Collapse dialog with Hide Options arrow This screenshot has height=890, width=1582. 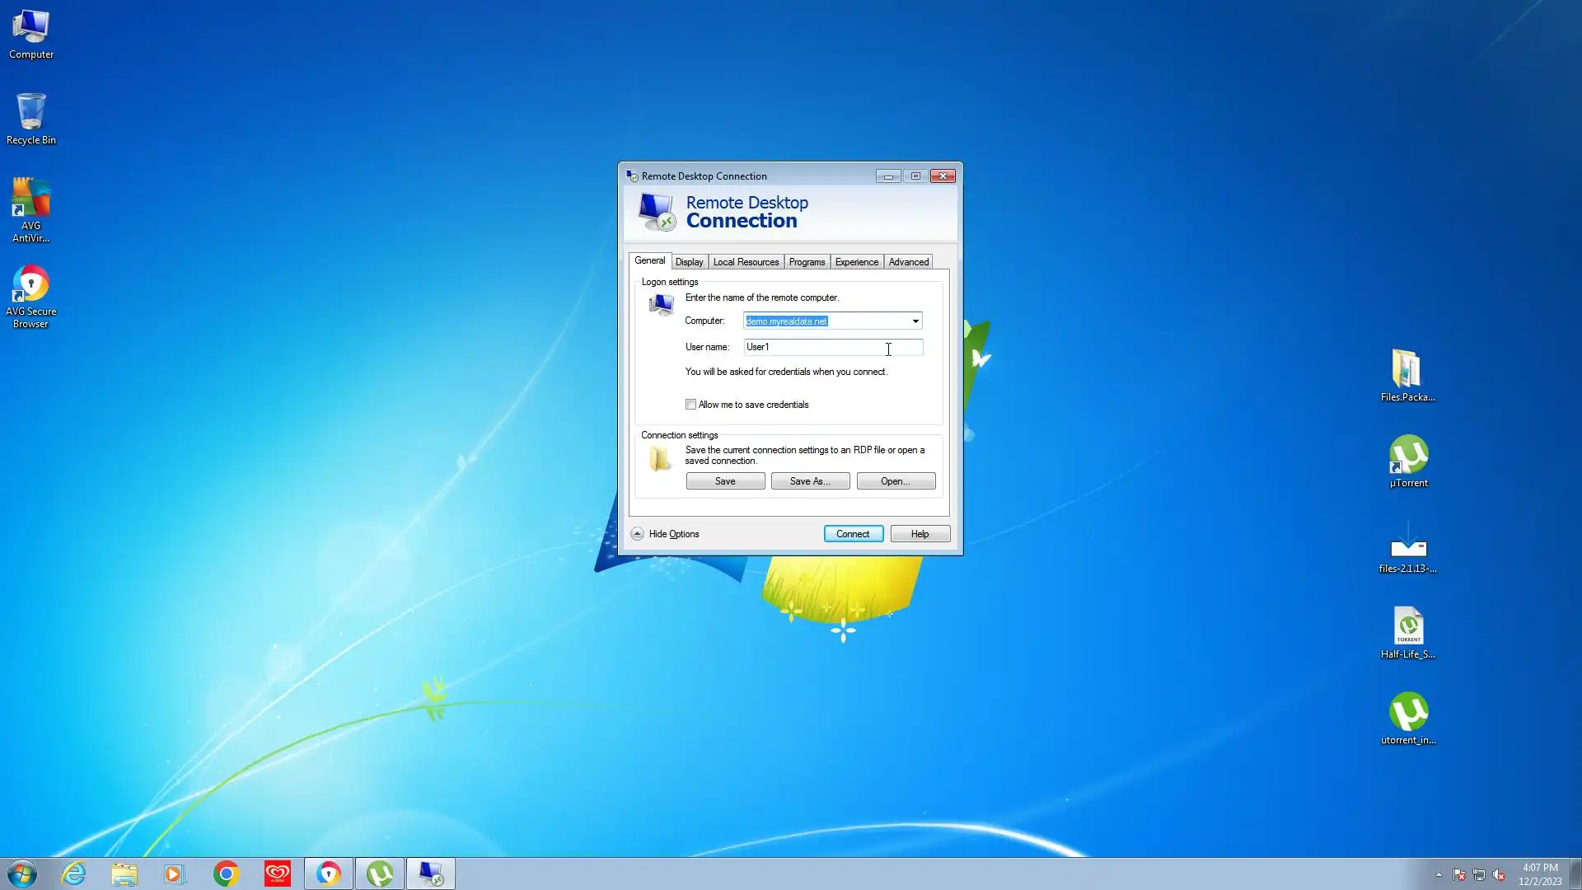click(637, 534)
